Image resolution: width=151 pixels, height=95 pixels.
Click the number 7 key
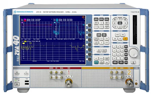114,46
